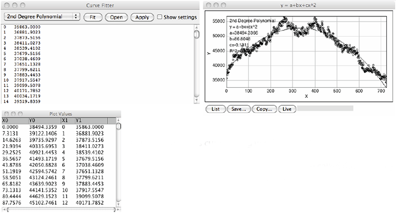Viewport: 396px width, 215px height.
Task: Click the Curve Fitter row 13 value 40034.1719
Action: (x=27, y=96)
